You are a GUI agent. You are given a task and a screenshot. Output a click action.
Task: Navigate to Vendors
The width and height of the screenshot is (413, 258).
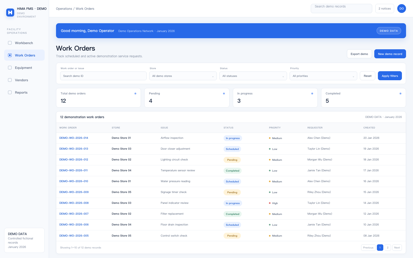[24, 80]
